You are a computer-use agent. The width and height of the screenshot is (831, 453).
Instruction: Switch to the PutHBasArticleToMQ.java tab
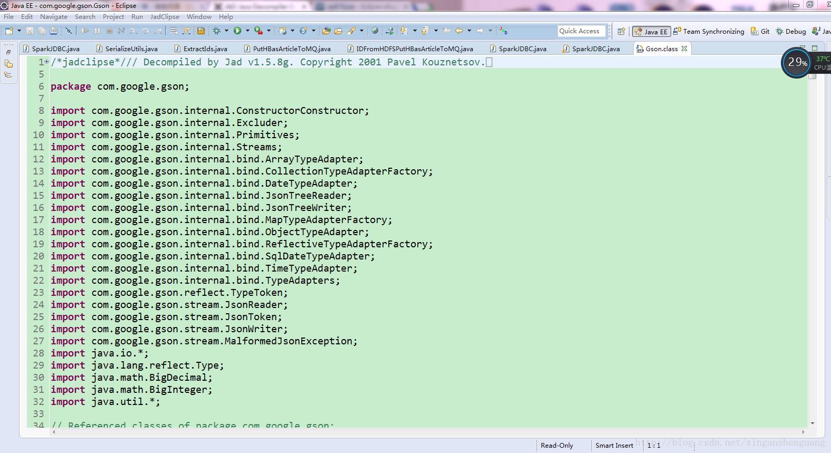(x=288, y=49)
